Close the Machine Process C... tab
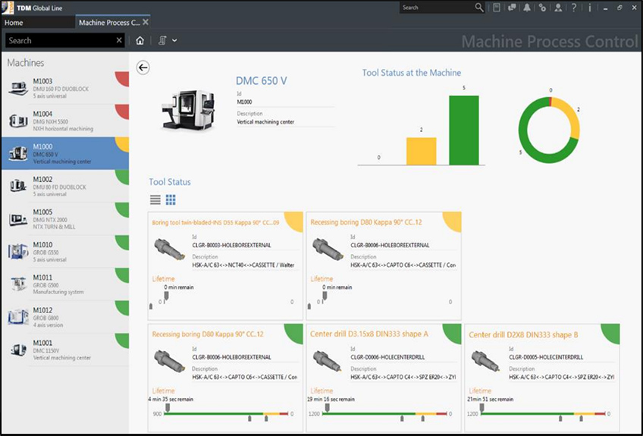The image size is (643, 436). [x=146, y=22]
